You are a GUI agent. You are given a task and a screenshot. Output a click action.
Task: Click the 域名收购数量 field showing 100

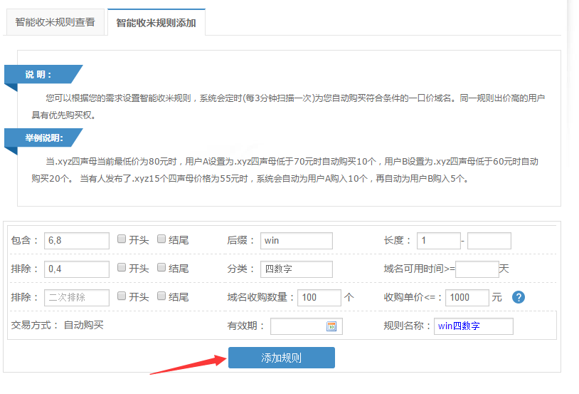click(x=319, y=298)
